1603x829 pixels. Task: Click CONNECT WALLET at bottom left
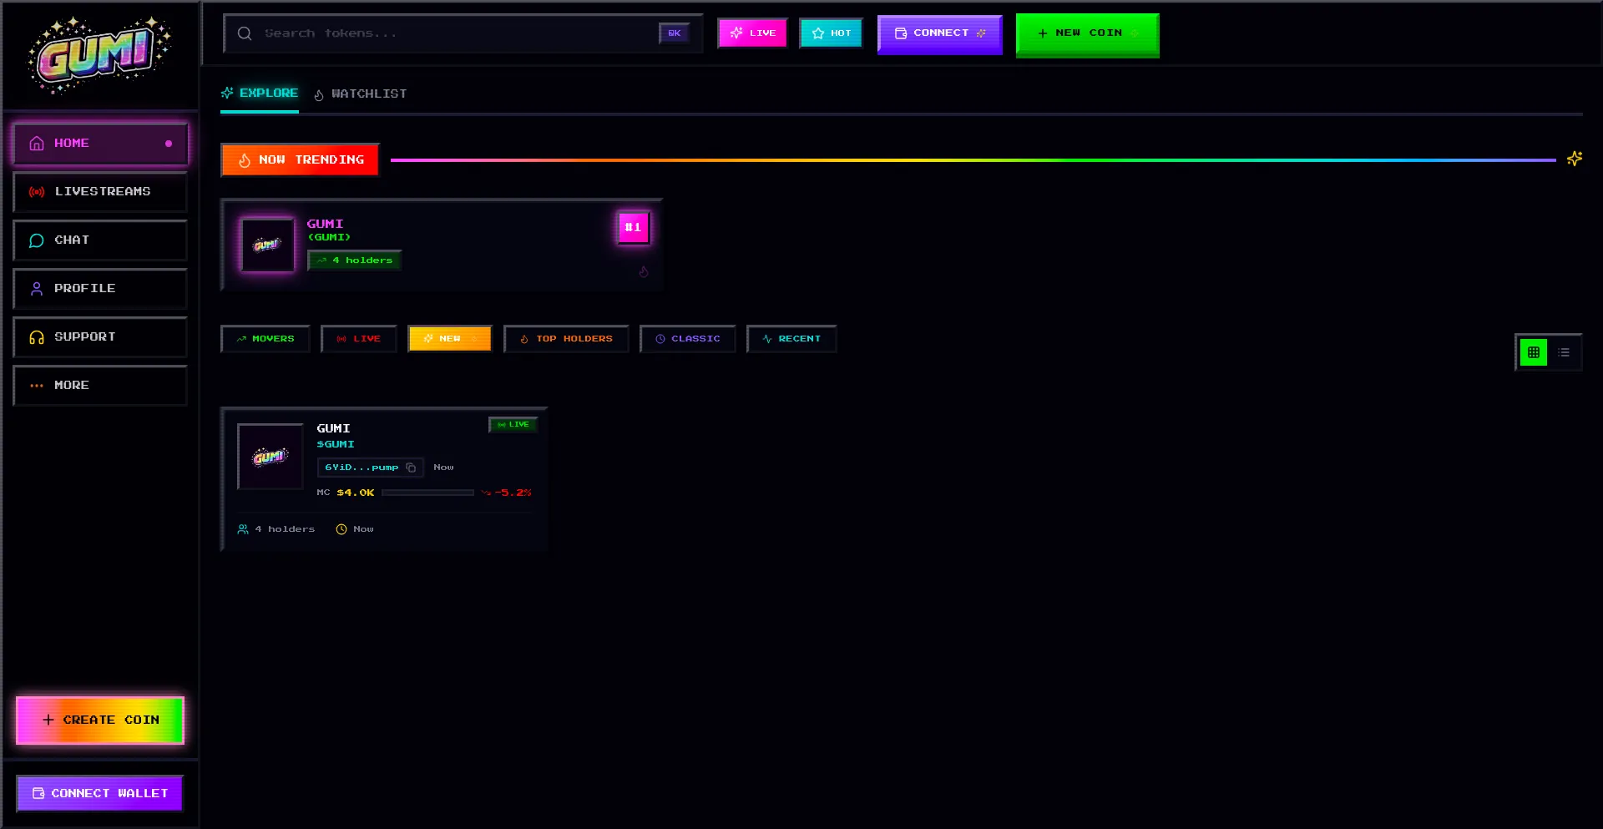tap(99, 793)
